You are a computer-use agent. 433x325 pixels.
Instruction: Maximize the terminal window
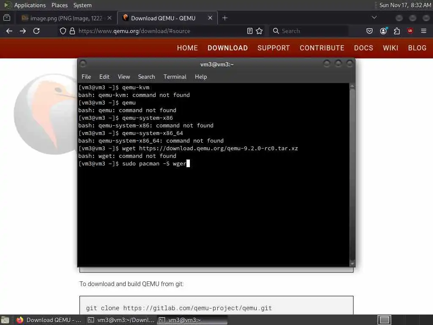[338, 64]
